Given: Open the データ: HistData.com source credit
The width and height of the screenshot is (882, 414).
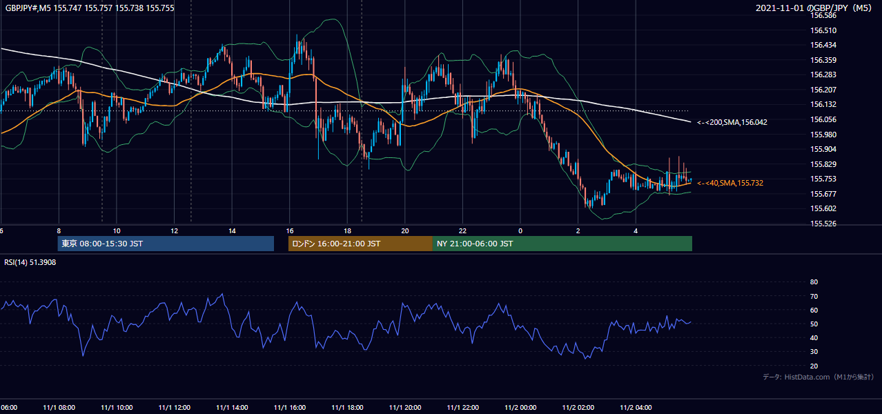Looking at the screenshot, I should pos(818,377).
